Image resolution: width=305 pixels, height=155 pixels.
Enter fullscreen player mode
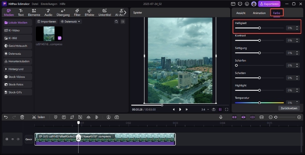[226, 109]
